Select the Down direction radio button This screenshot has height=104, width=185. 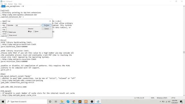coord(34,31)
